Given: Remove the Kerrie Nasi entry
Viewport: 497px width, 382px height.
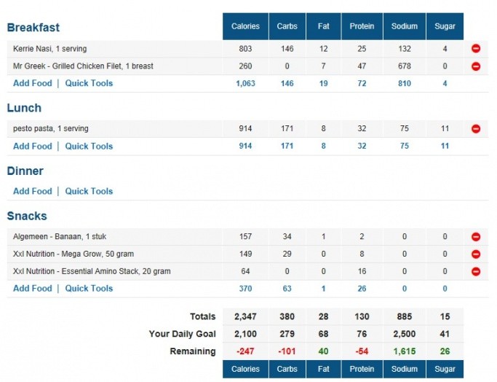Looking at the screenshot, I should (x=476, y=49).
